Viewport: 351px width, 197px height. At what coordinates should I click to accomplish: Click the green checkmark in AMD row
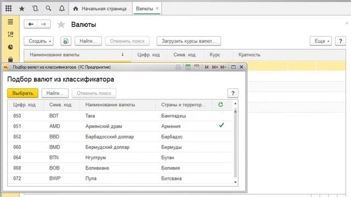click(x=222, y=125)
